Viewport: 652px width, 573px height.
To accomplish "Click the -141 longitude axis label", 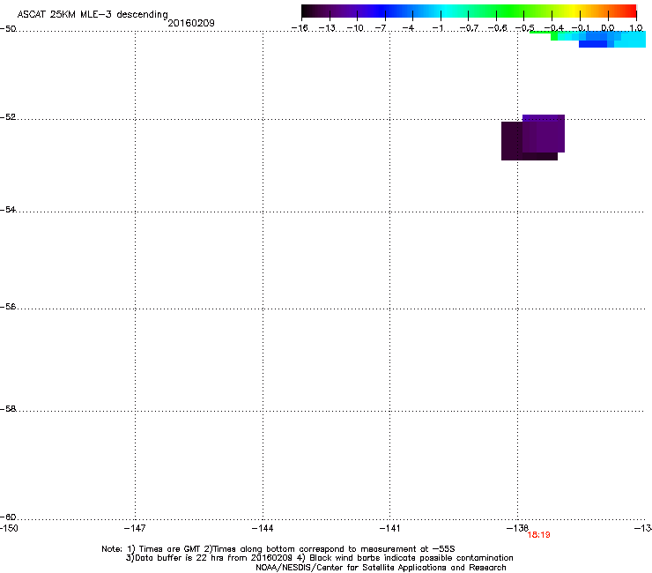I will (390, 528).
